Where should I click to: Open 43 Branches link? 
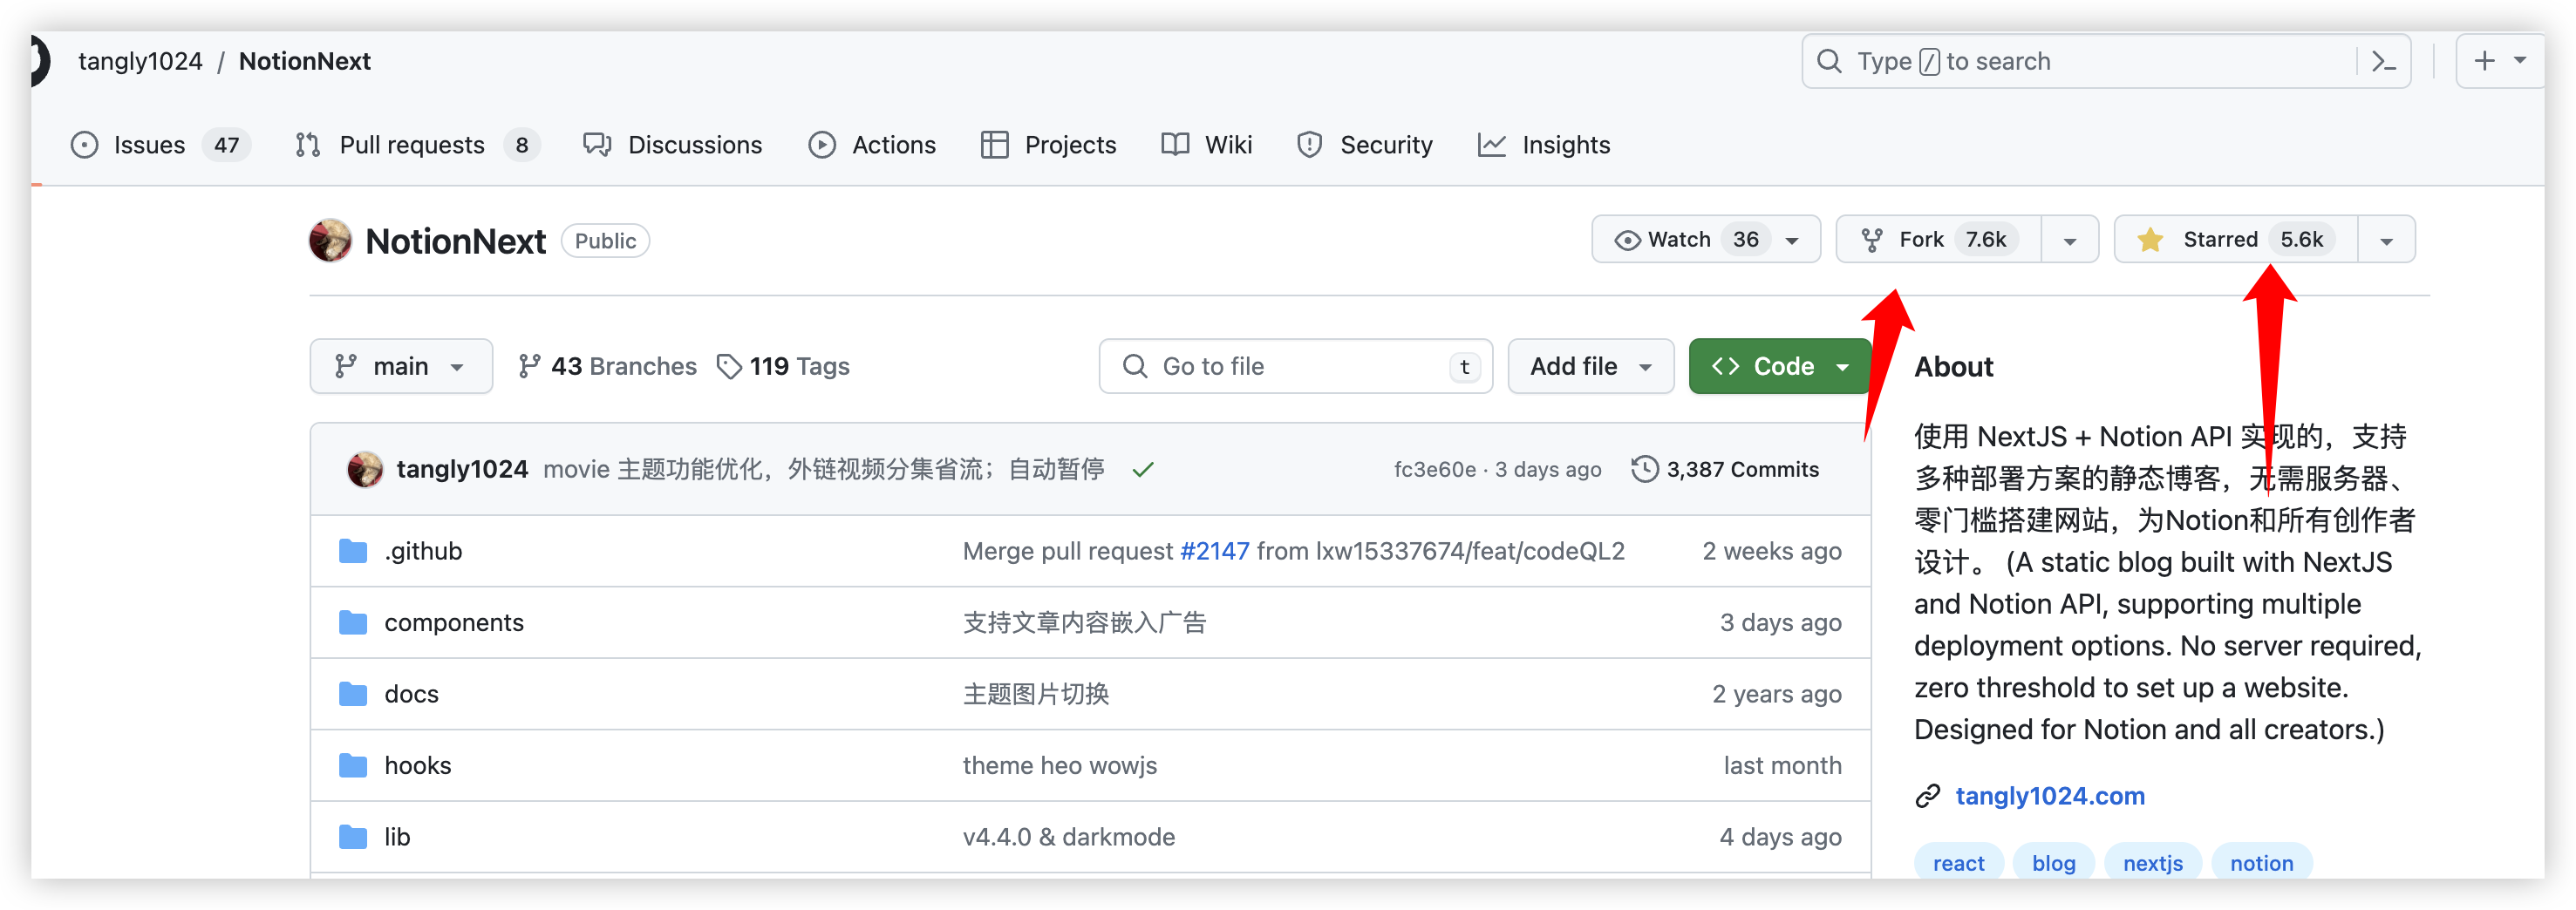pyautogui.click(x=608, y=367)
